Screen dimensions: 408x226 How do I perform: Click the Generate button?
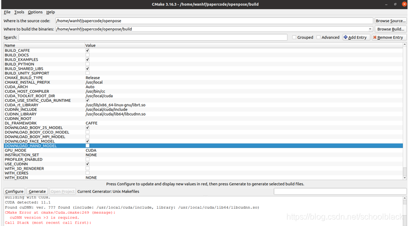37,191
